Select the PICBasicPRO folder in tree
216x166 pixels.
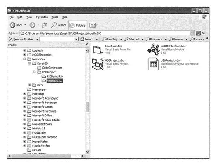pos(55,76)
